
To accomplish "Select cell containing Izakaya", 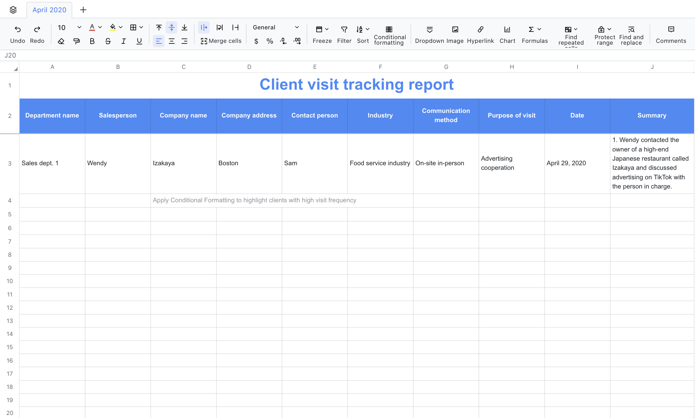I will click(183, 163).
